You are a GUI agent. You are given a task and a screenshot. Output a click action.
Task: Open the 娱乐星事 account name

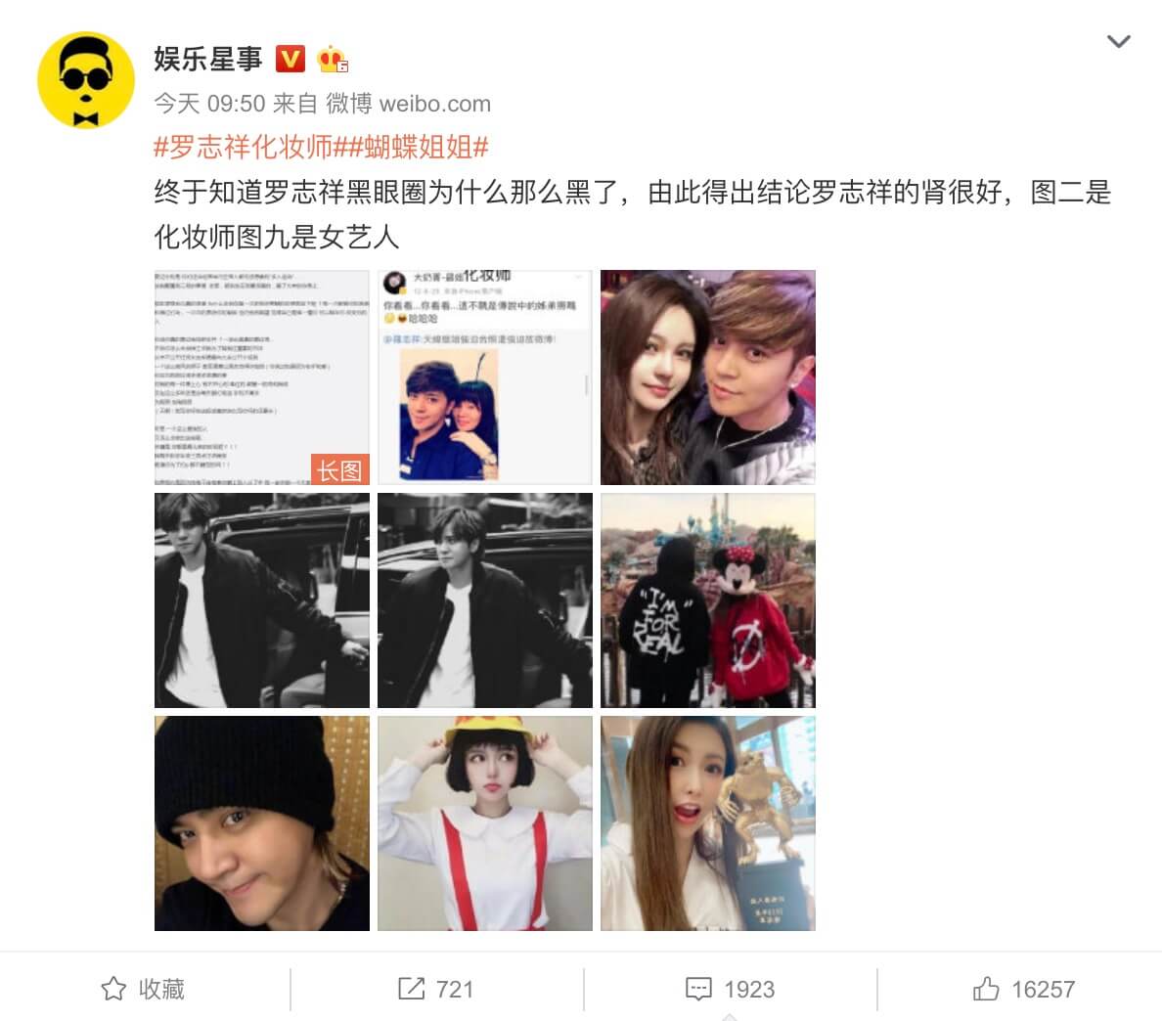(x=208, y=59)
